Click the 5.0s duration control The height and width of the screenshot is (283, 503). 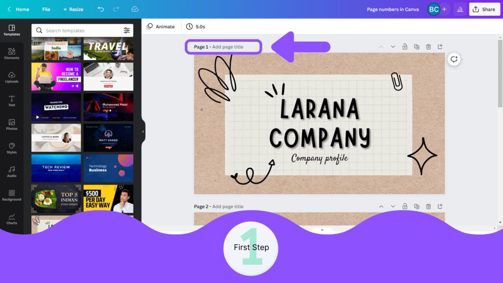196,26
